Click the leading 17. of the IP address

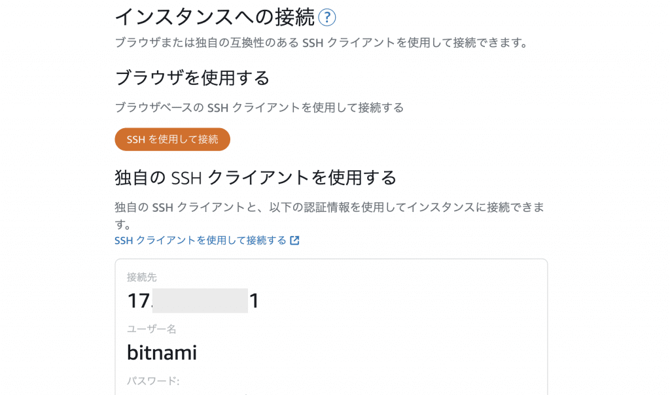pyautogui.click(x=139, y=301)
